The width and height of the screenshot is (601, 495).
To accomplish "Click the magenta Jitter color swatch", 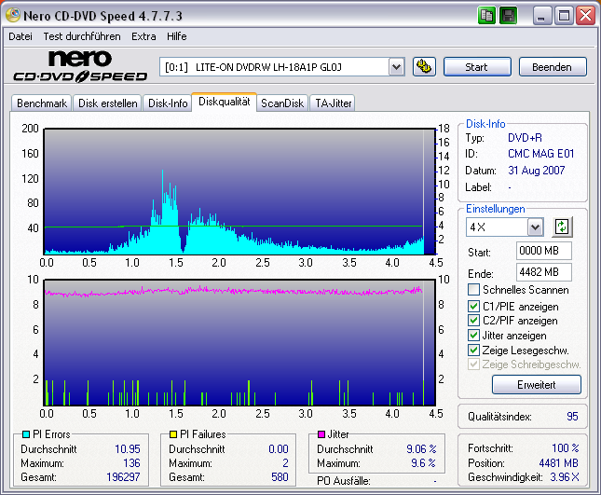I will click(321, 434).
